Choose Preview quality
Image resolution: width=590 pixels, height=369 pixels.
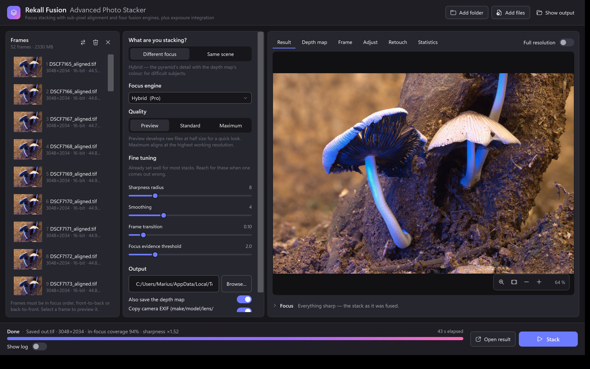(150, 125)
